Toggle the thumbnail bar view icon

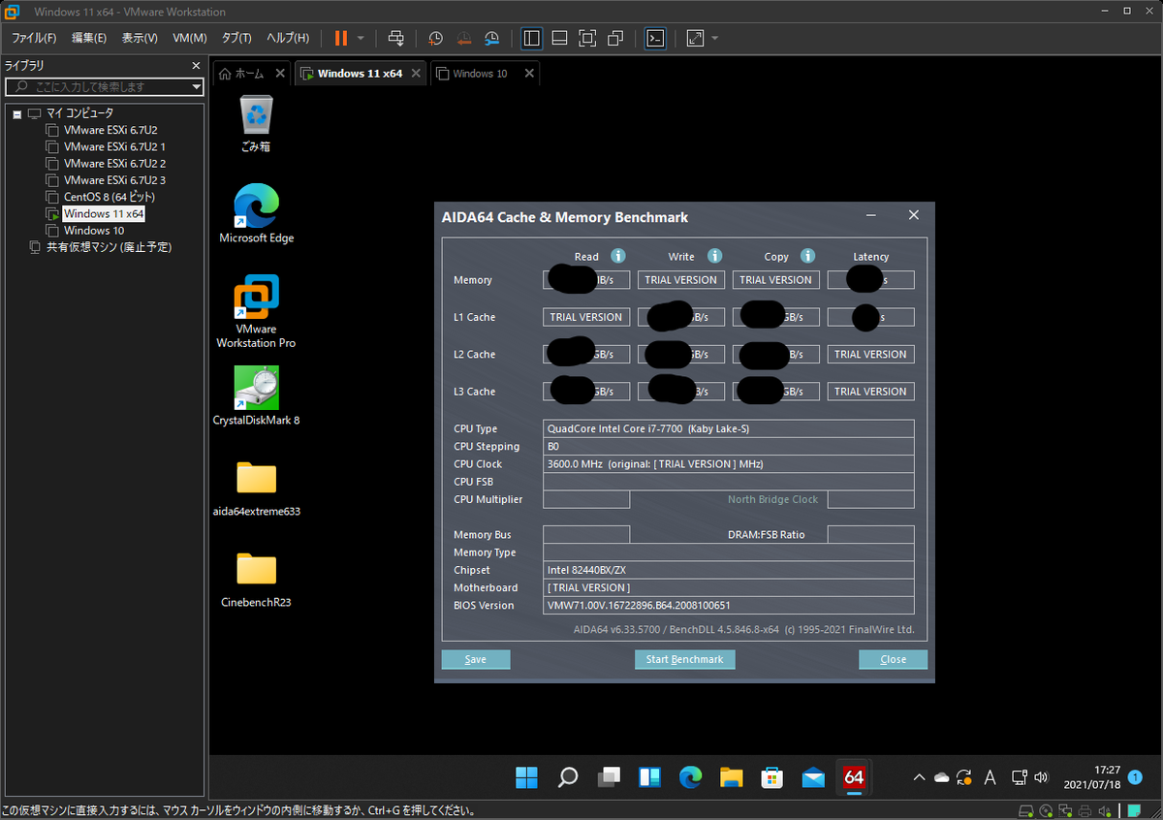[559, 38]
